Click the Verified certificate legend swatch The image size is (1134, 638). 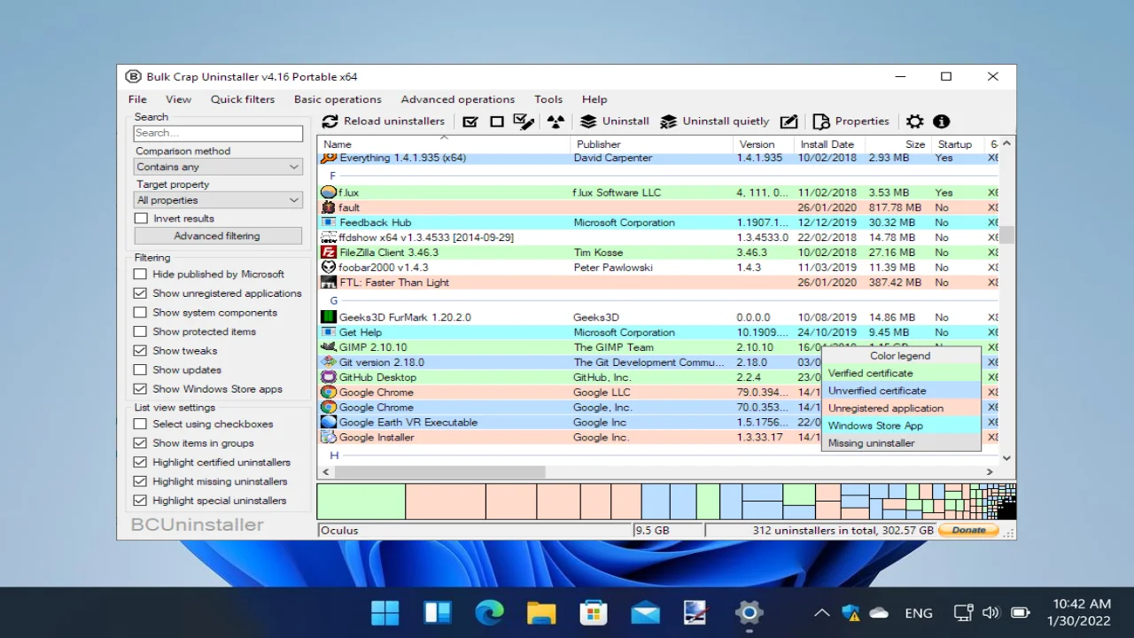[901, 373]
